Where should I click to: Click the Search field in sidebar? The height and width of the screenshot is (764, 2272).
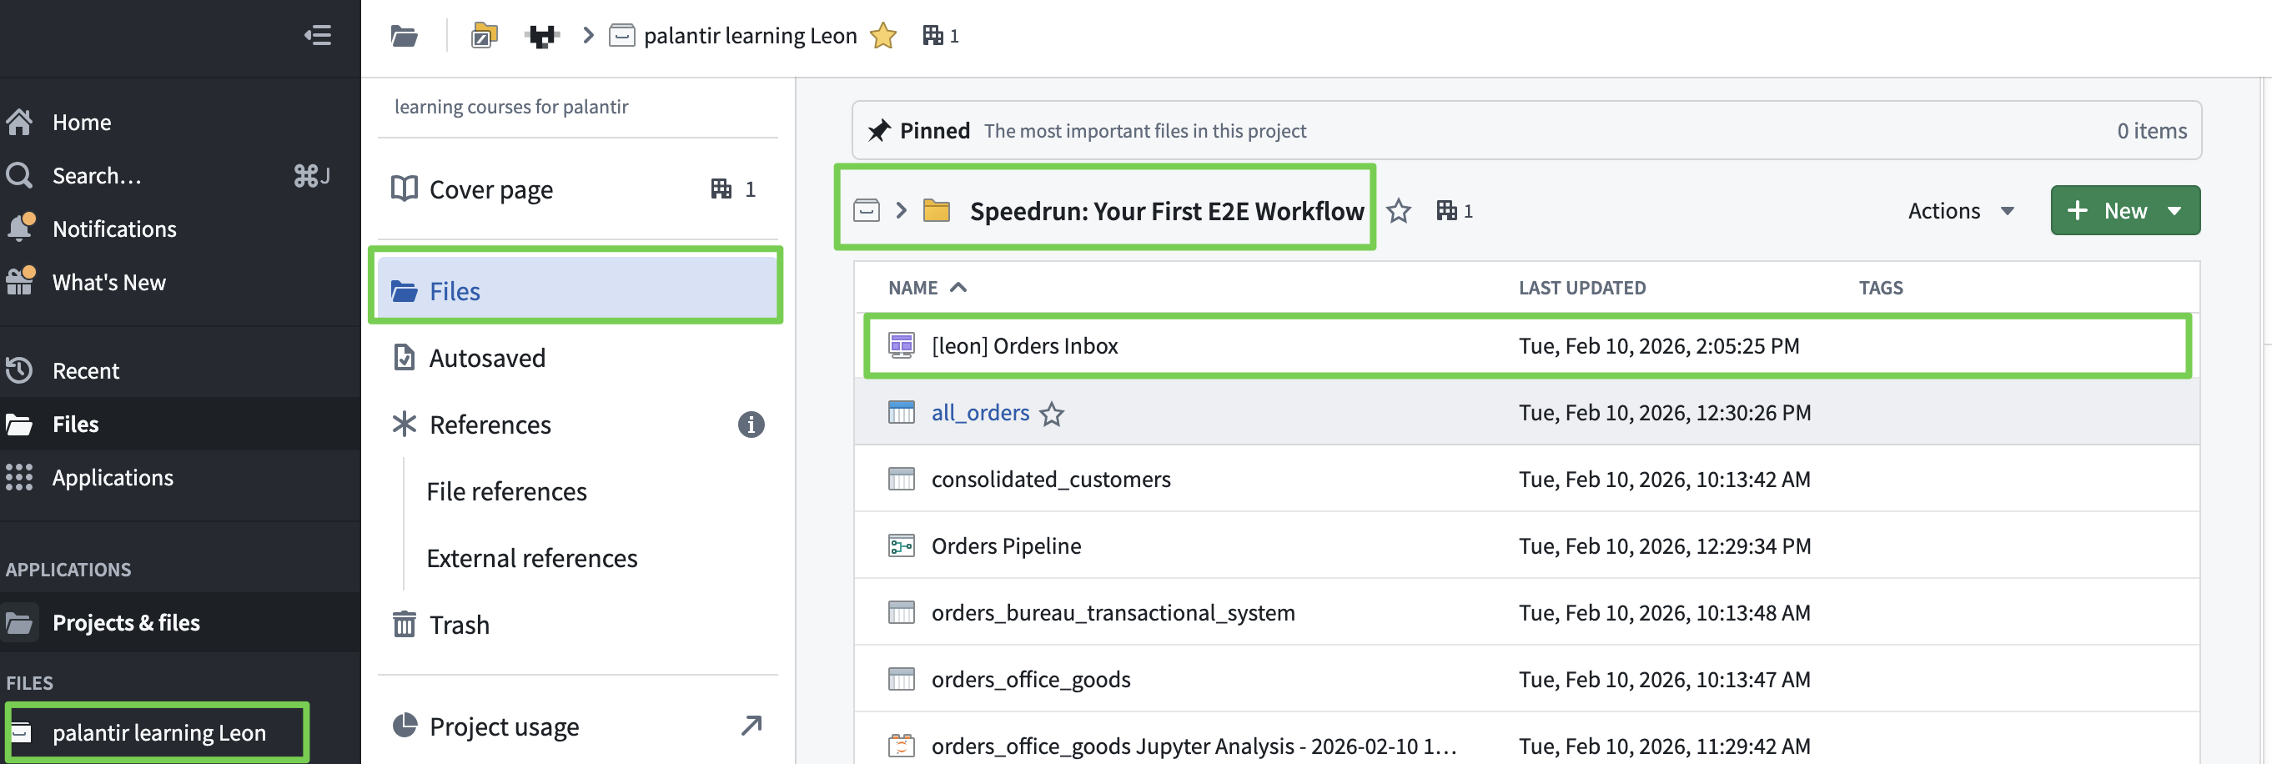[97, 175]
